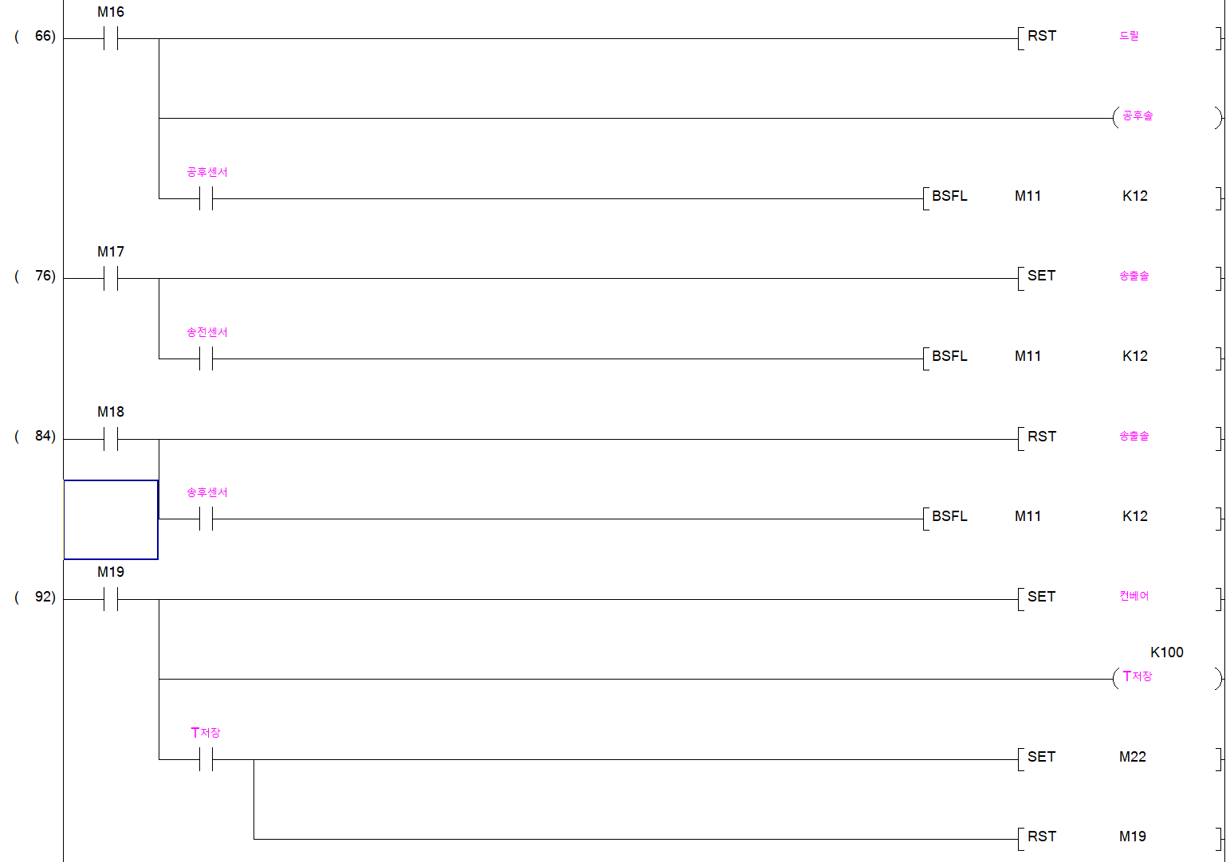This screenshot has height=862, width=1230.
Task: Click the RST 송출솔 instruction
Action: (x=1119, y=438)
